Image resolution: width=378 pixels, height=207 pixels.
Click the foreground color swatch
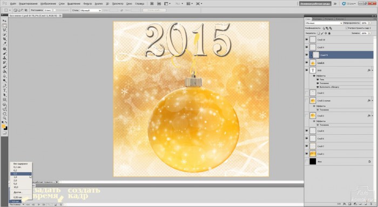coord(3,126)
